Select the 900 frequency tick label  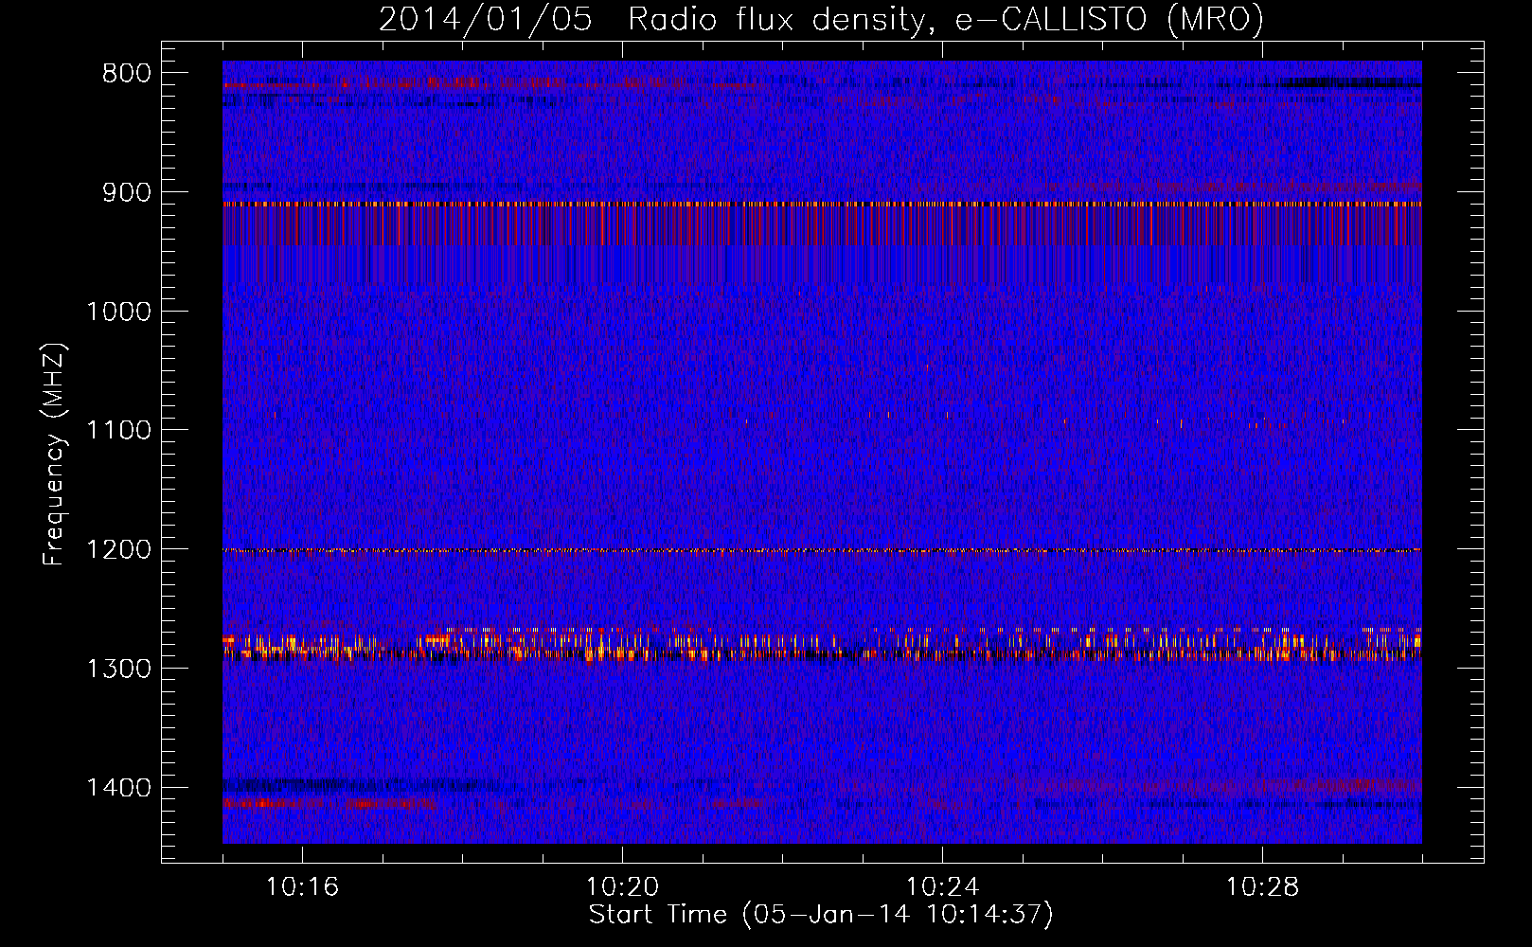(127, 193)
